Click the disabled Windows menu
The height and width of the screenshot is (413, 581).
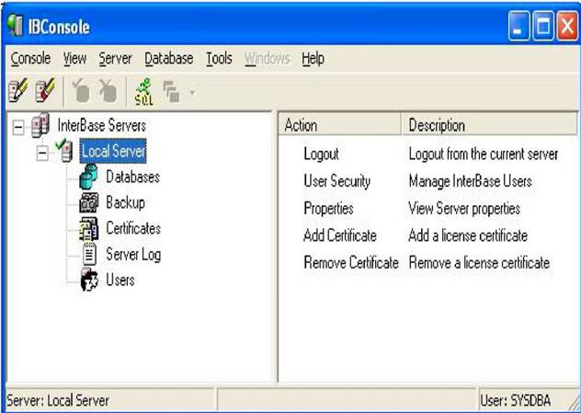point(268,59)
